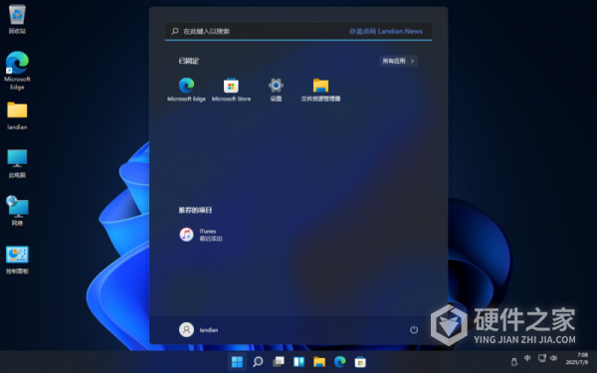The image size is (597, 373).
Task: Open File Explorer on taskbar
Action: point(319,362)
